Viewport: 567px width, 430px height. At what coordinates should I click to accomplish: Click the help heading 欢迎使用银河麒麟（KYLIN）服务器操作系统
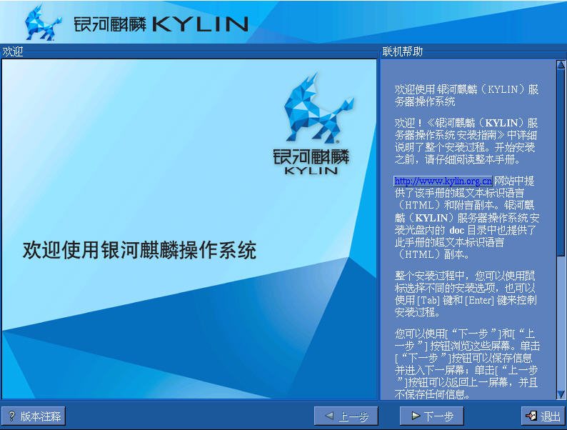[x=466, y=95]
